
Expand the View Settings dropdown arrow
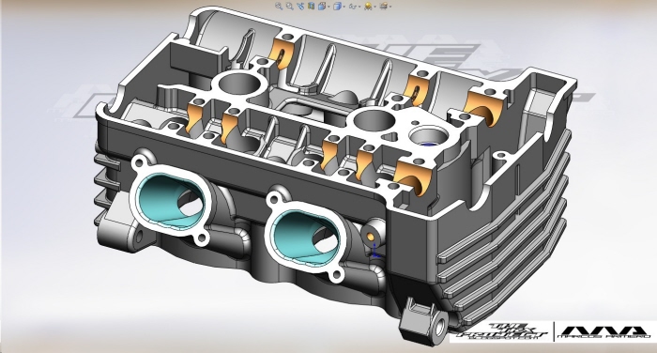(x=390, y=7)
